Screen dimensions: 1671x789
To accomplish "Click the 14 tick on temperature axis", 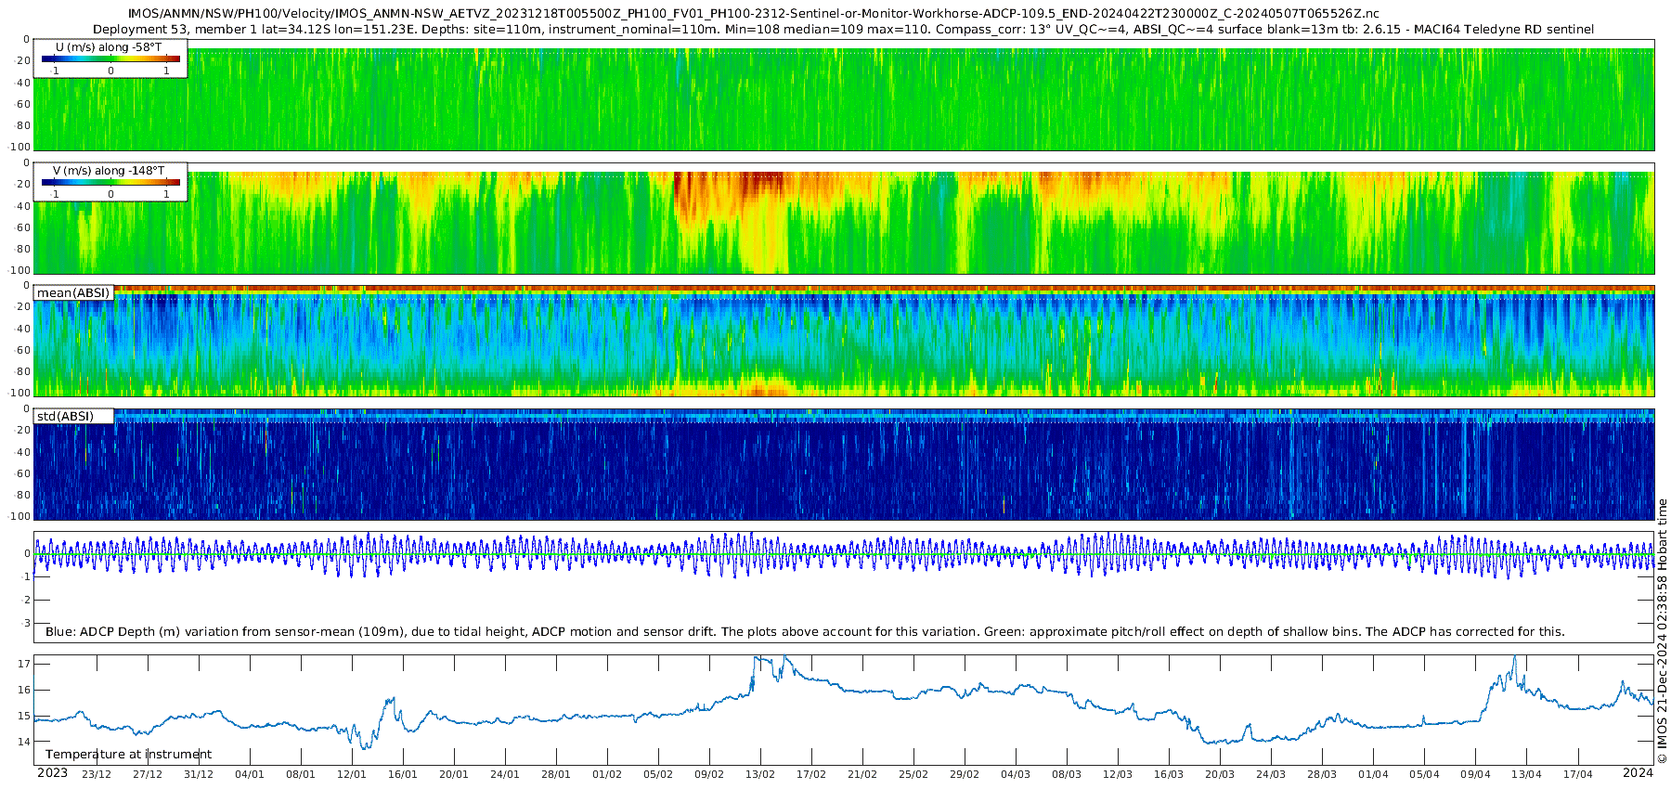I will click(24, 742).
